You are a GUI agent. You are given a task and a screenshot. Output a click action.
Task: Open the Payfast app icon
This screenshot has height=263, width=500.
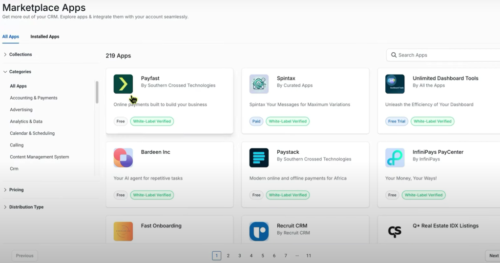[x=123, y=84]
